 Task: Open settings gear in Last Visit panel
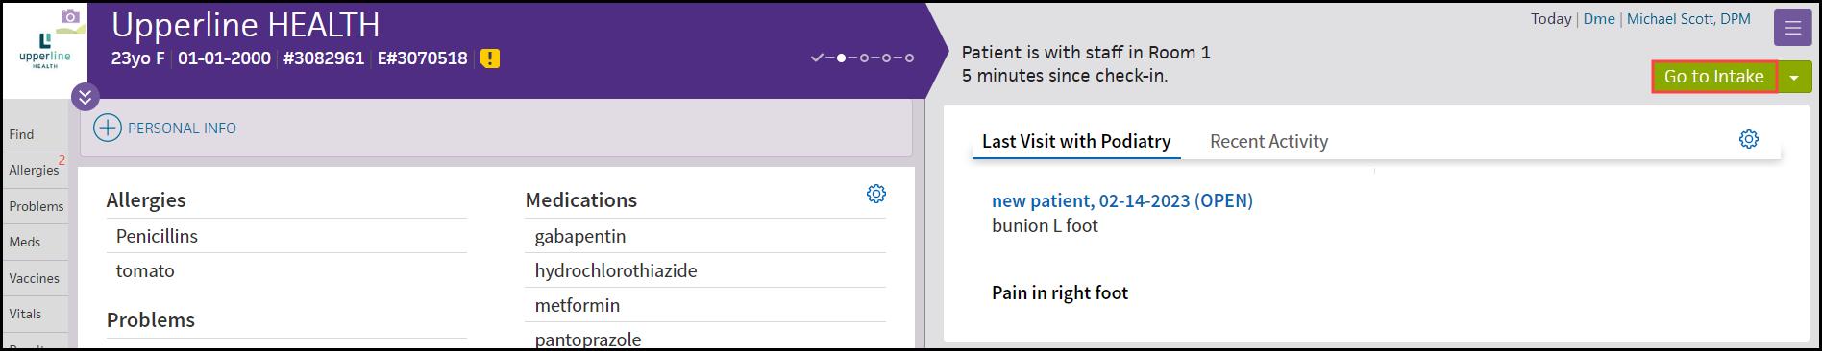(1749, 139)
